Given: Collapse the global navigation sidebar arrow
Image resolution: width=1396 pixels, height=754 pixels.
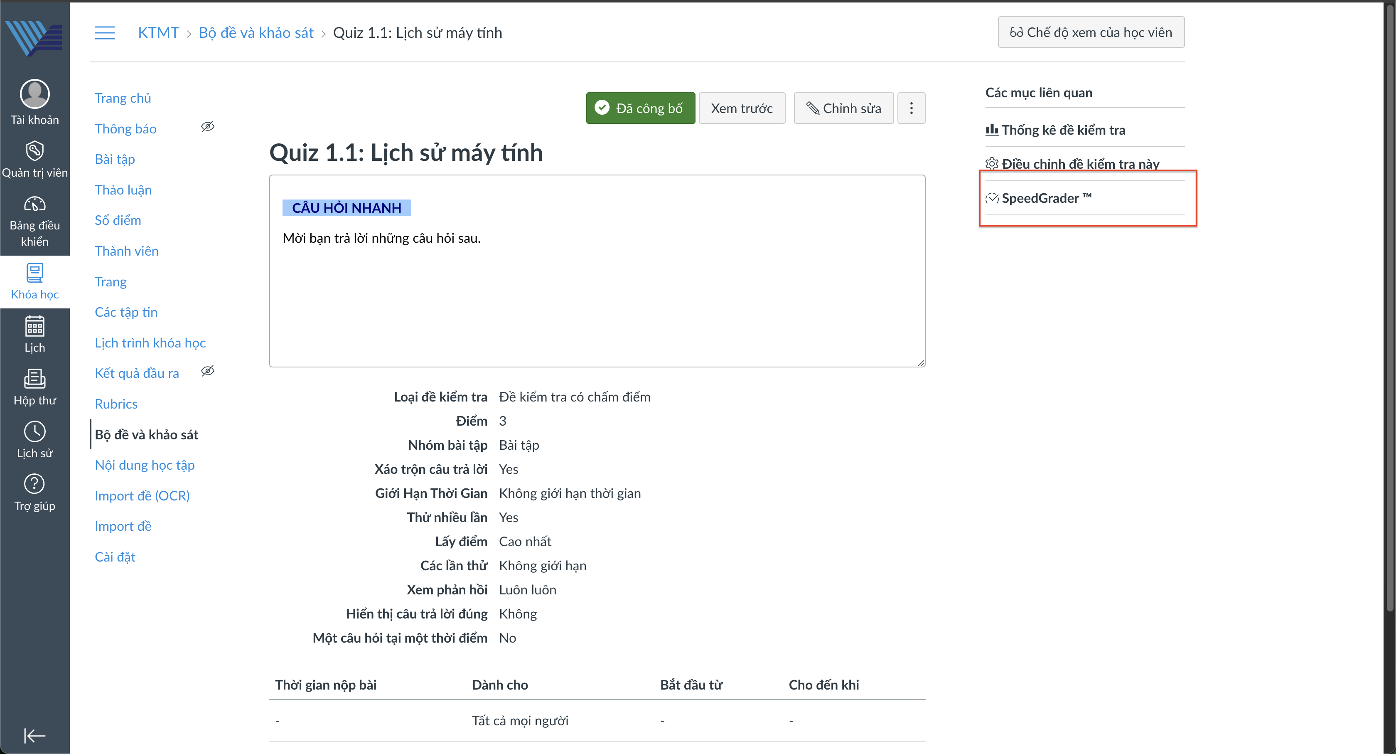Looking at the screenshot, I should (x=34, y=736).
